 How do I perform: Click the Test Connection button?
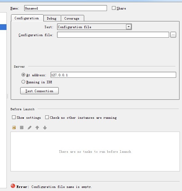pyautogui.click(x=39, y=91)
